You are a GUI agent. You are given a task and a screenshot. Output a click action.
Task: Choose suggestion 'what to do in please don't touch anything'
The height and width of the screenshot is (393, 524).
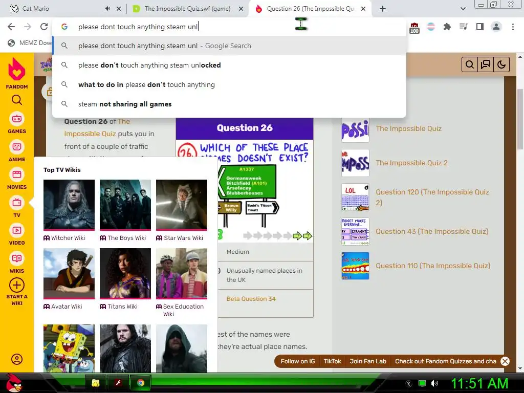point(229,84)
